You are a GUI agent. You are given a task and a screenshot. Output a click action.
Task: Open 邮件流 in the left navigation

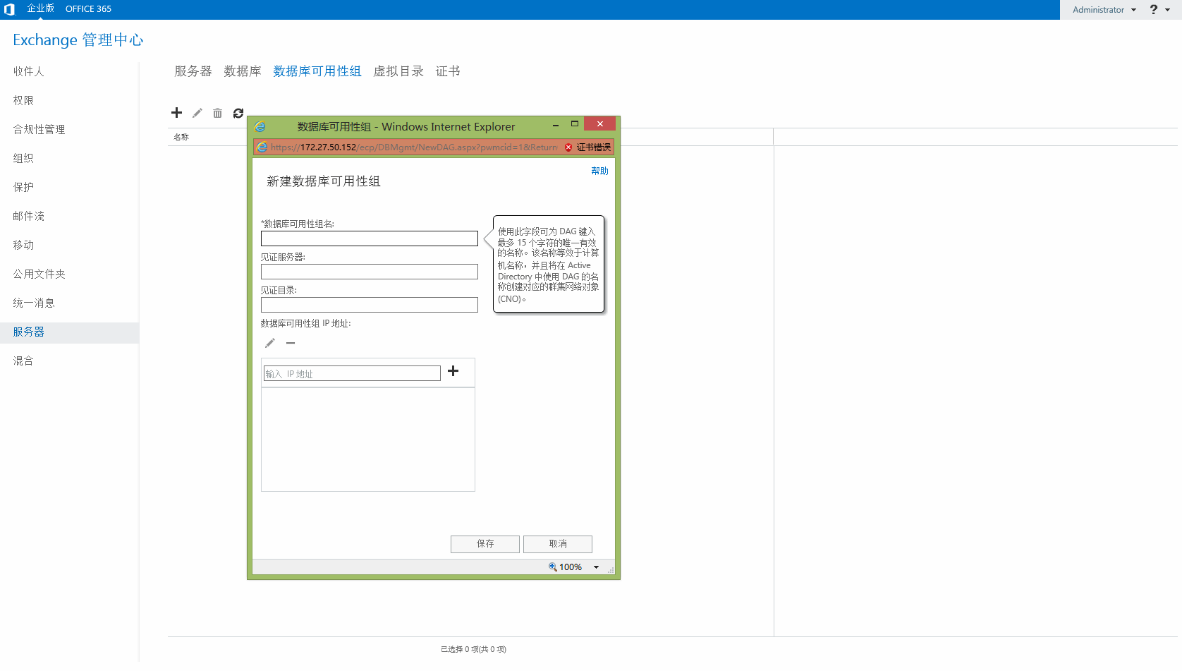[28, 216]
